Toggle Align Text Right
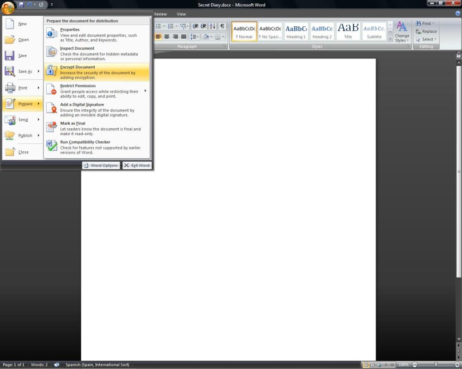Viewport: 462px width, 369px height. [x=175, y=37]
